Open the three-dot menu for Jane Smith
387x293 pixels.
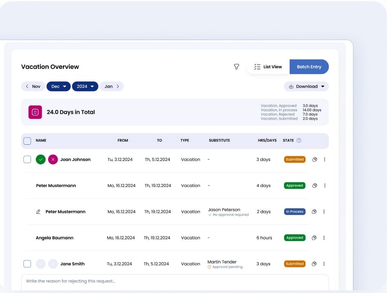point(324,264)
